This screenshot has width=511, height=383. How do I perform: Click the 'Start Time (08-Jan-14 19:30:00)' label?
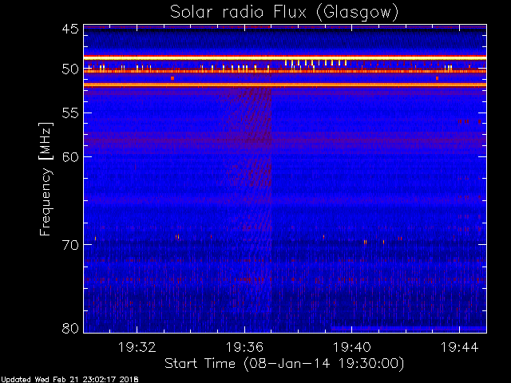coord(284,364)
